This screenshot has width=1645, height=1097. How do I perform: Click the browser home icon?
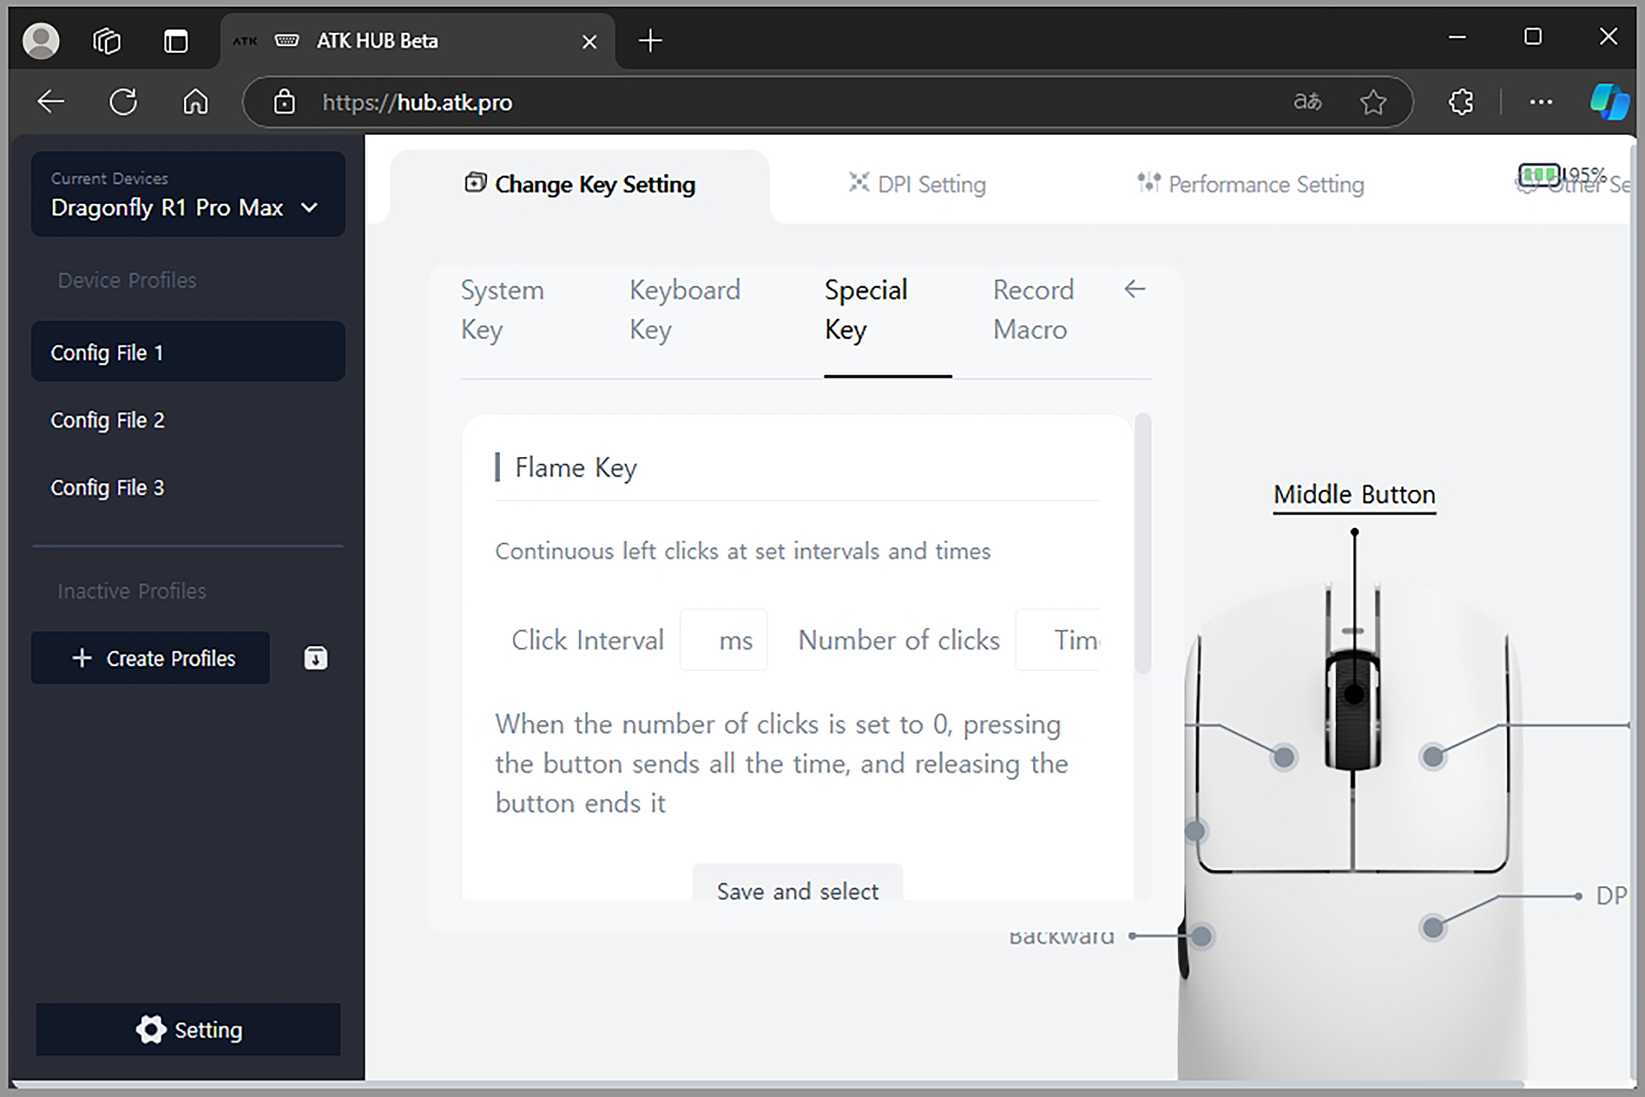click(196, 102)
